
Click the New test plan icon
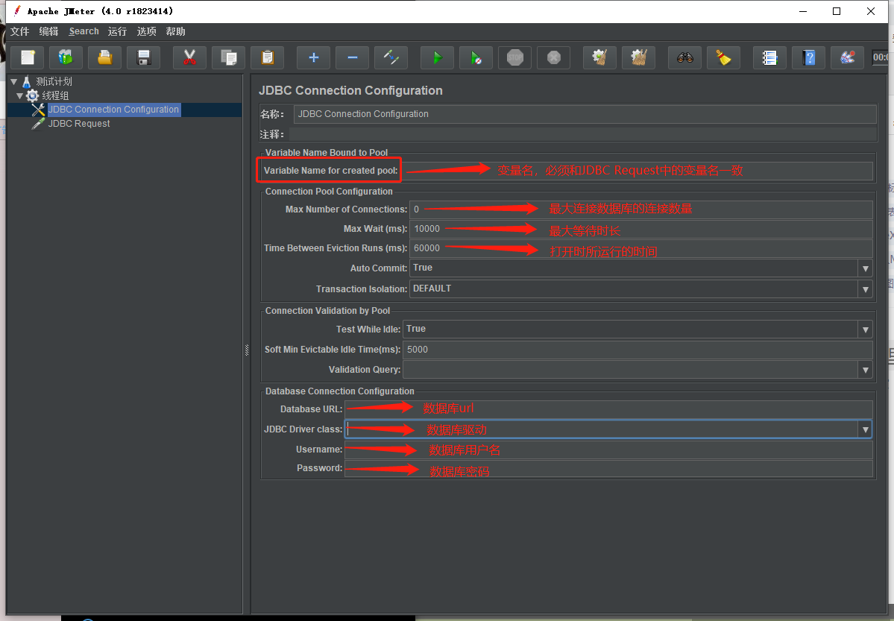coord(28,57)
